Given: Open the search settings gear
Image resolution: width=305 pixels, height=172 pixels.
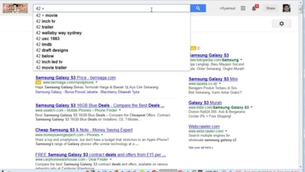Looking at the screenshot, I should (x=282, y=23).
